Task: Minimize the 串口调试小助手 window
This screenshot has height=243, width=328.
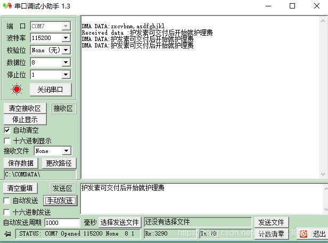Action: pos(268,6)
